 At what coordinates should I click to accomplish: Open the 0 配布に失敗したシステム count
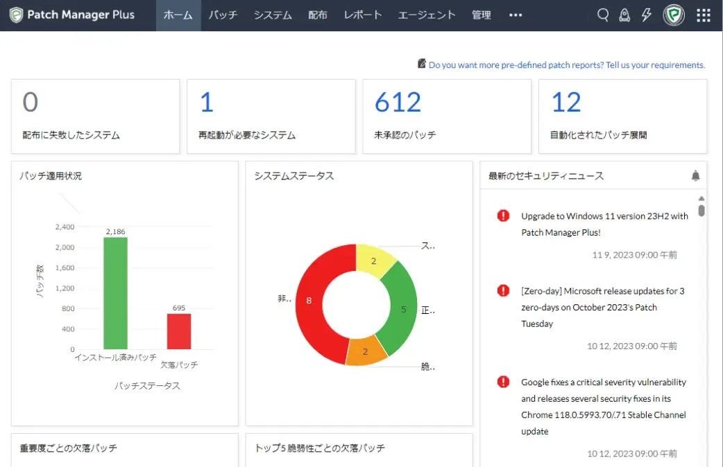click(31, 102)
